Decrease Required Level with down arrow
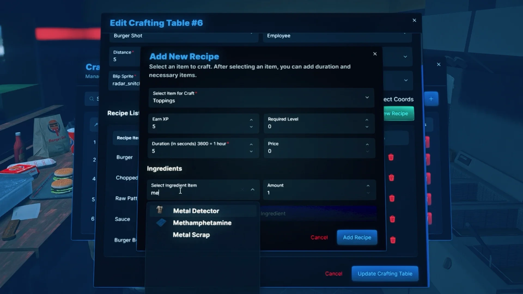The width and height of the screenshot is (523, 294). (x=367, y=127)
